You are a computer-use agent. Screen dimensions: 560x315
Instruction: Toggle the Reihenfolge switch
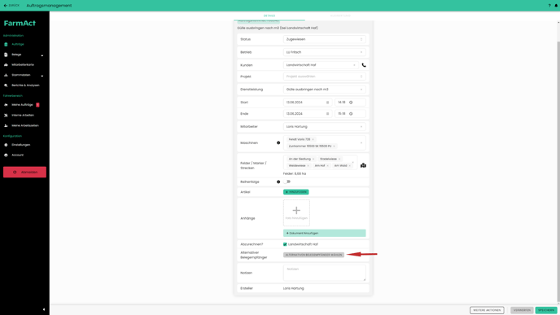coord(287,182)
